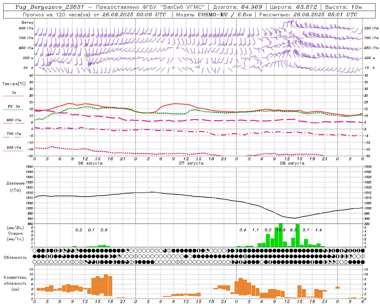Click the 1.4 precipitation total

319,230
